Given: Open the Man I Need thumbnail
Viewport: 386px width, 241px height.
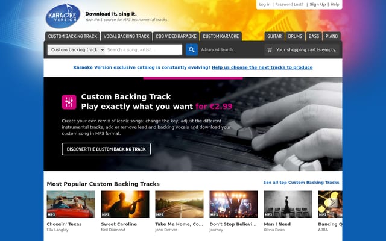Looking at the screenshot, I should tap(288, 204).
